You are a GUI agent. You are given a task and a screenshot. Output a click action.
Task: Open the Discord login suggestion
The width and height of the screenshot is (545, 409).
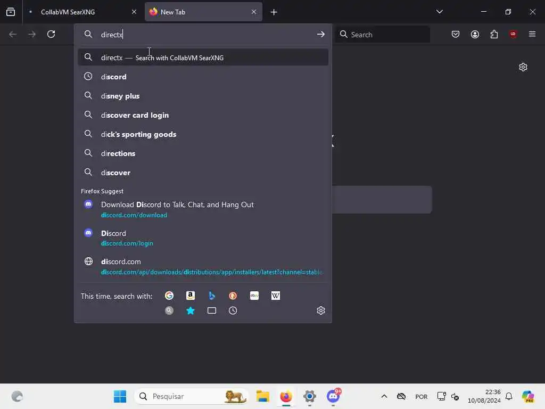tap(203, 238)
